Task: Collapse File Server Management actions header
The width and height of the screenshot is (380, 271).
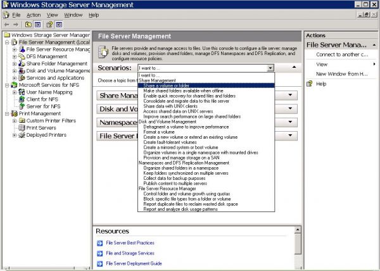Action: click(374, 45)
